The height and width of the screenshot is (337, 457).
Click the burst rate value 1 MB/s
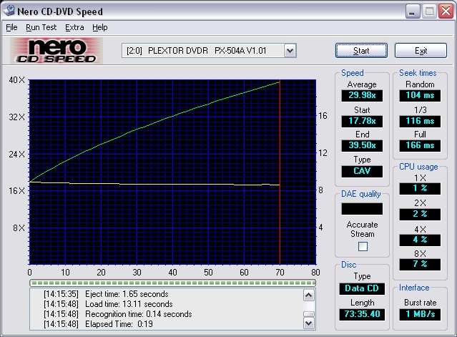click(420, 314)
